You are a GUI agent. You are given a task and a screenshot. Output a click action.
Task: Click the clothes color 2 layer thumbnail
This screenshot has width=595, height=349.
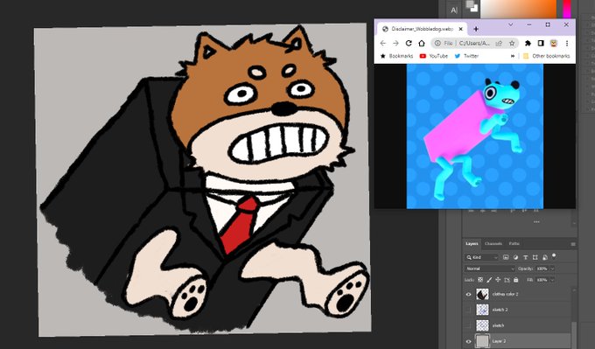(x=482, y=295)
